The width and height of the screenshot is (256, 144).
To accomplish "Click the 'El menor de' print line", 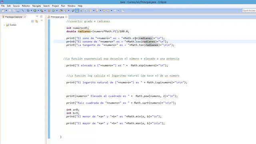I will [x=114, y=116].
